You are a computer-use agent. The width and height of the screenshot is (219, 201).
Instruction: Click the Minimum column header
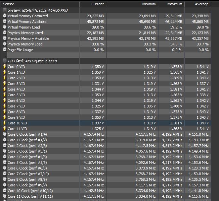pos(132,4)
